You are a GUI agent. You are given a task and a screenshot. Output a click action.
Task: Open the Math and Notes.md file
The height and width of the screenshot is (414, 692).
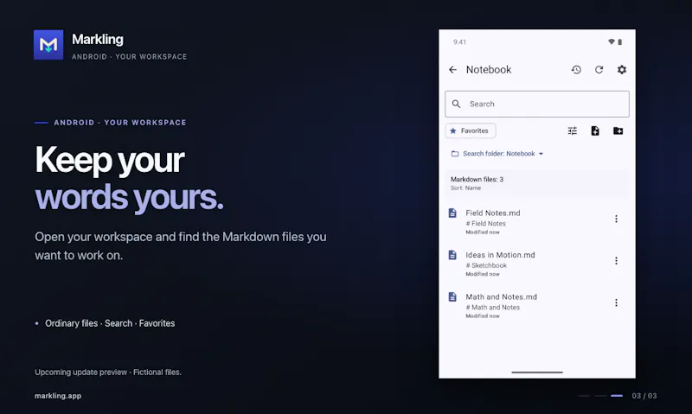537,305
